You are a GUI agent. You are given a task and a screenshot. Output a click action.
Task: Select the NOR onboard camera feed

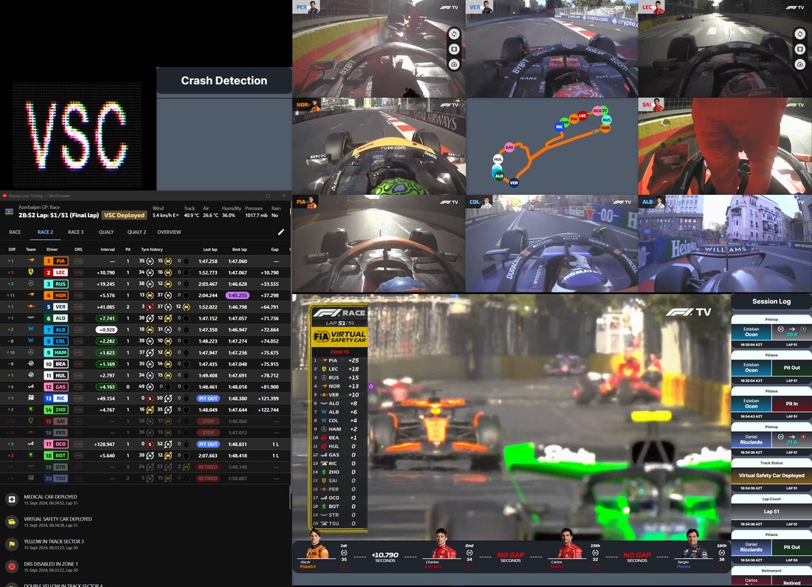(379, 146)
